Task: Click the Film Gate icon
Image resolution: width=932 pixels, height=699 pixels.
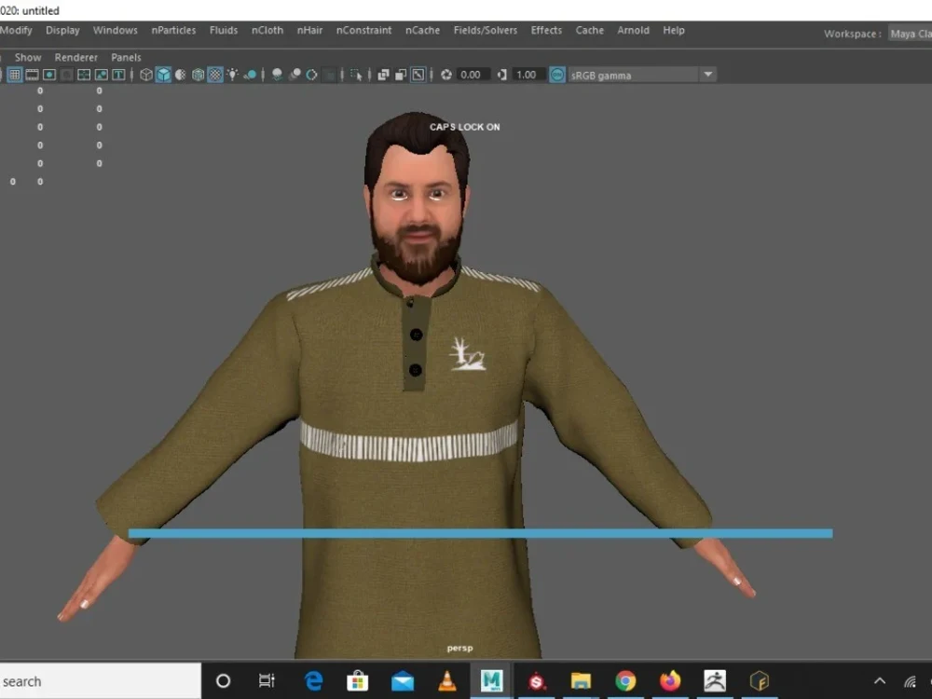Action: coord(32,75)
